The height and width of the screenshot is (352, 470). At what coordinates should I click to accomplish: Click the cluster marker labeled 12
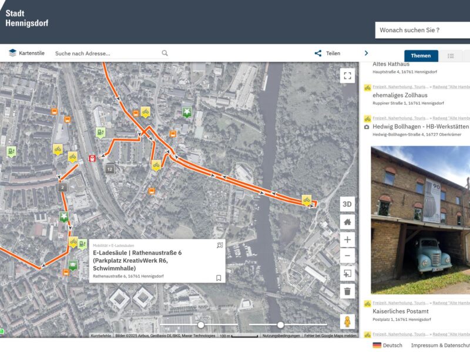(x=110, y=169)
